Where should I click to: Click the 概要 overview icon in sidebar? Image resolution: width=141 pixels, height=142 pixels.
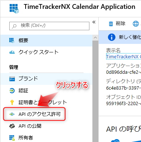(12, 41)
